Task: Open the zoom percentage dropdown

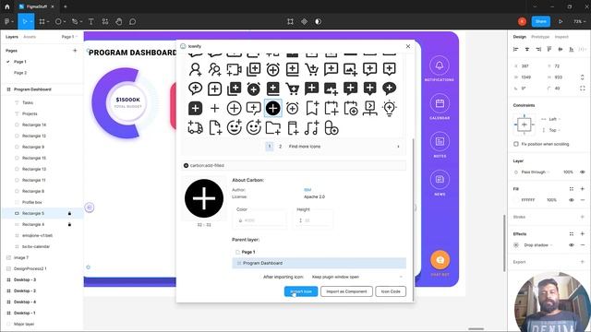Action: click(579, 21)
